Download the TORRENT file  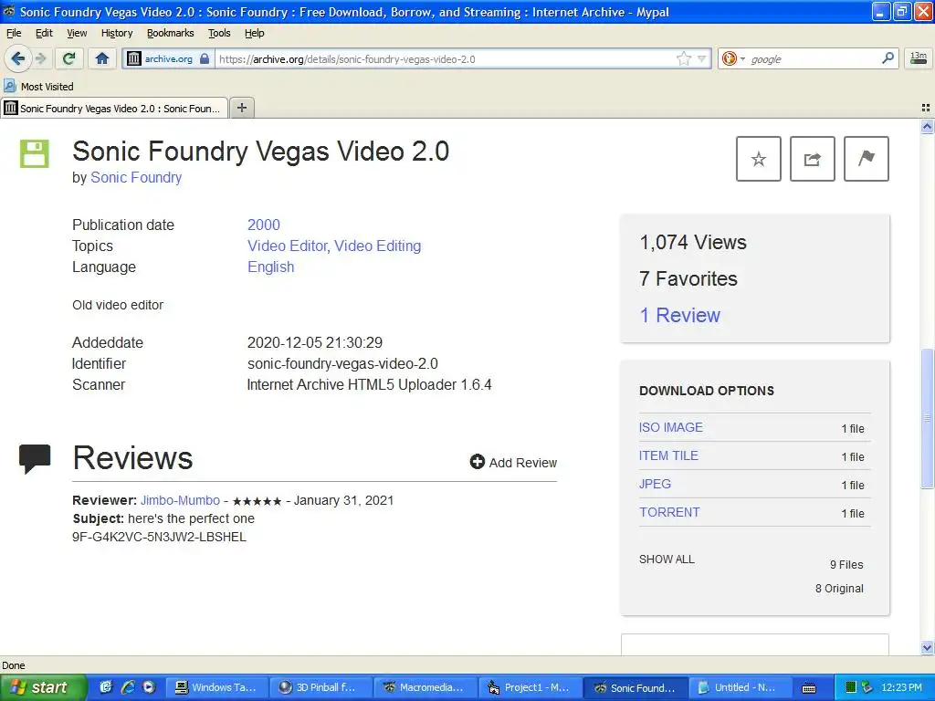pos(669,512)
